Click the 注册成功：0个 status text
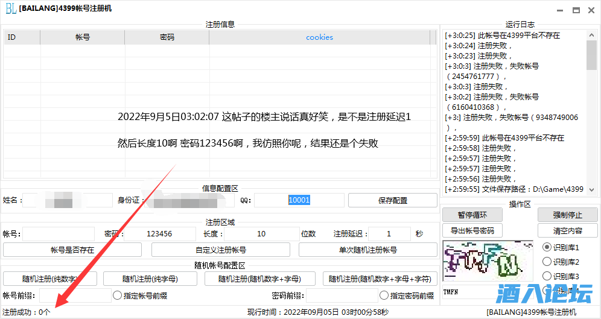This screenshot has height=319, width=601. point(26,312)
